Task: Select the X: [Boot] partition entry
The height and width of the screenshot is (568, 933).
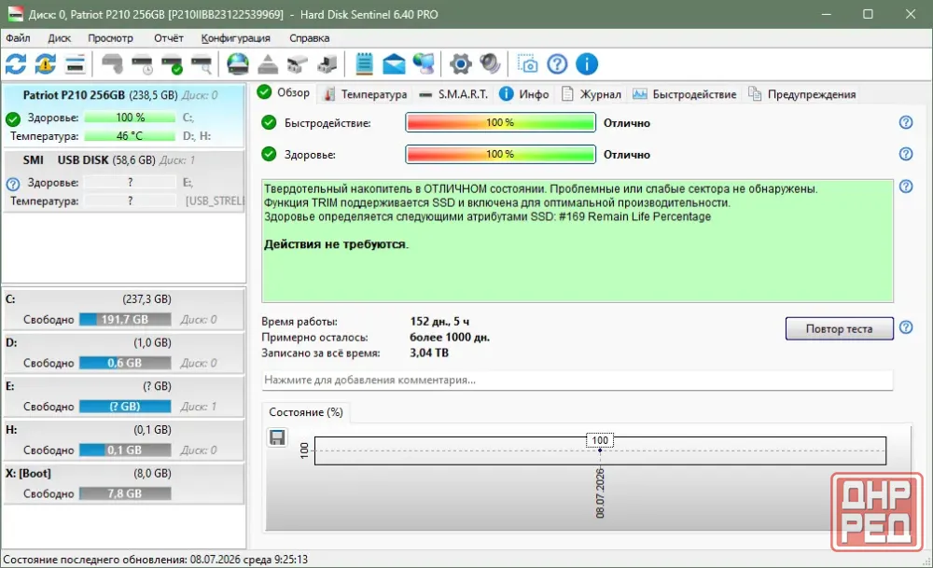Action: (124, 483)
